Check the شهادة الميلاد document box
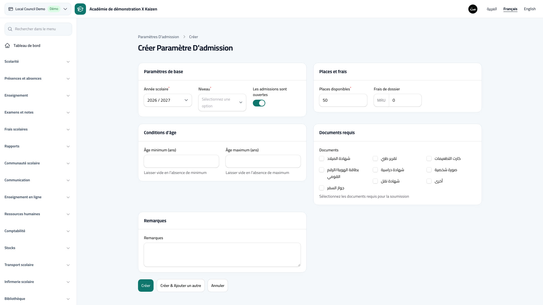Image resolution: width=543 pixels, height=305 pixels. [322, 158]
